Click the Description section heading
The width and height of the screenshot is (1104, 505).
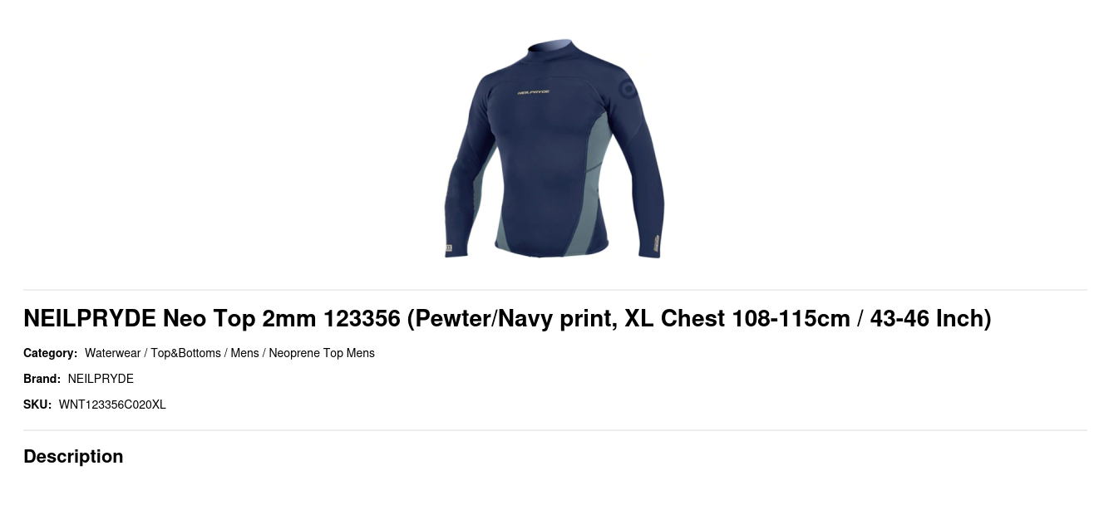coord(73,456)
